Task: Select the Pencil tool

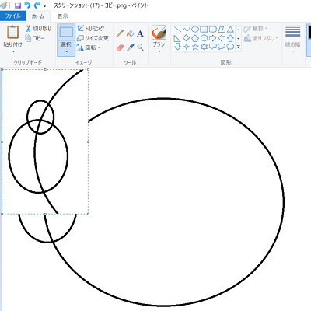Action: tap(120, 33)
